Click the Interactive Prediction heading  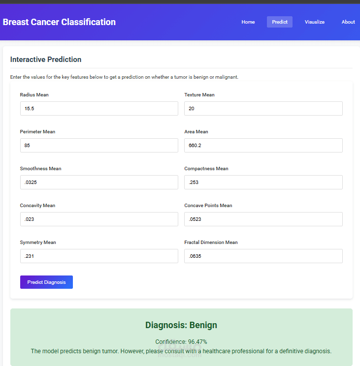46,60
